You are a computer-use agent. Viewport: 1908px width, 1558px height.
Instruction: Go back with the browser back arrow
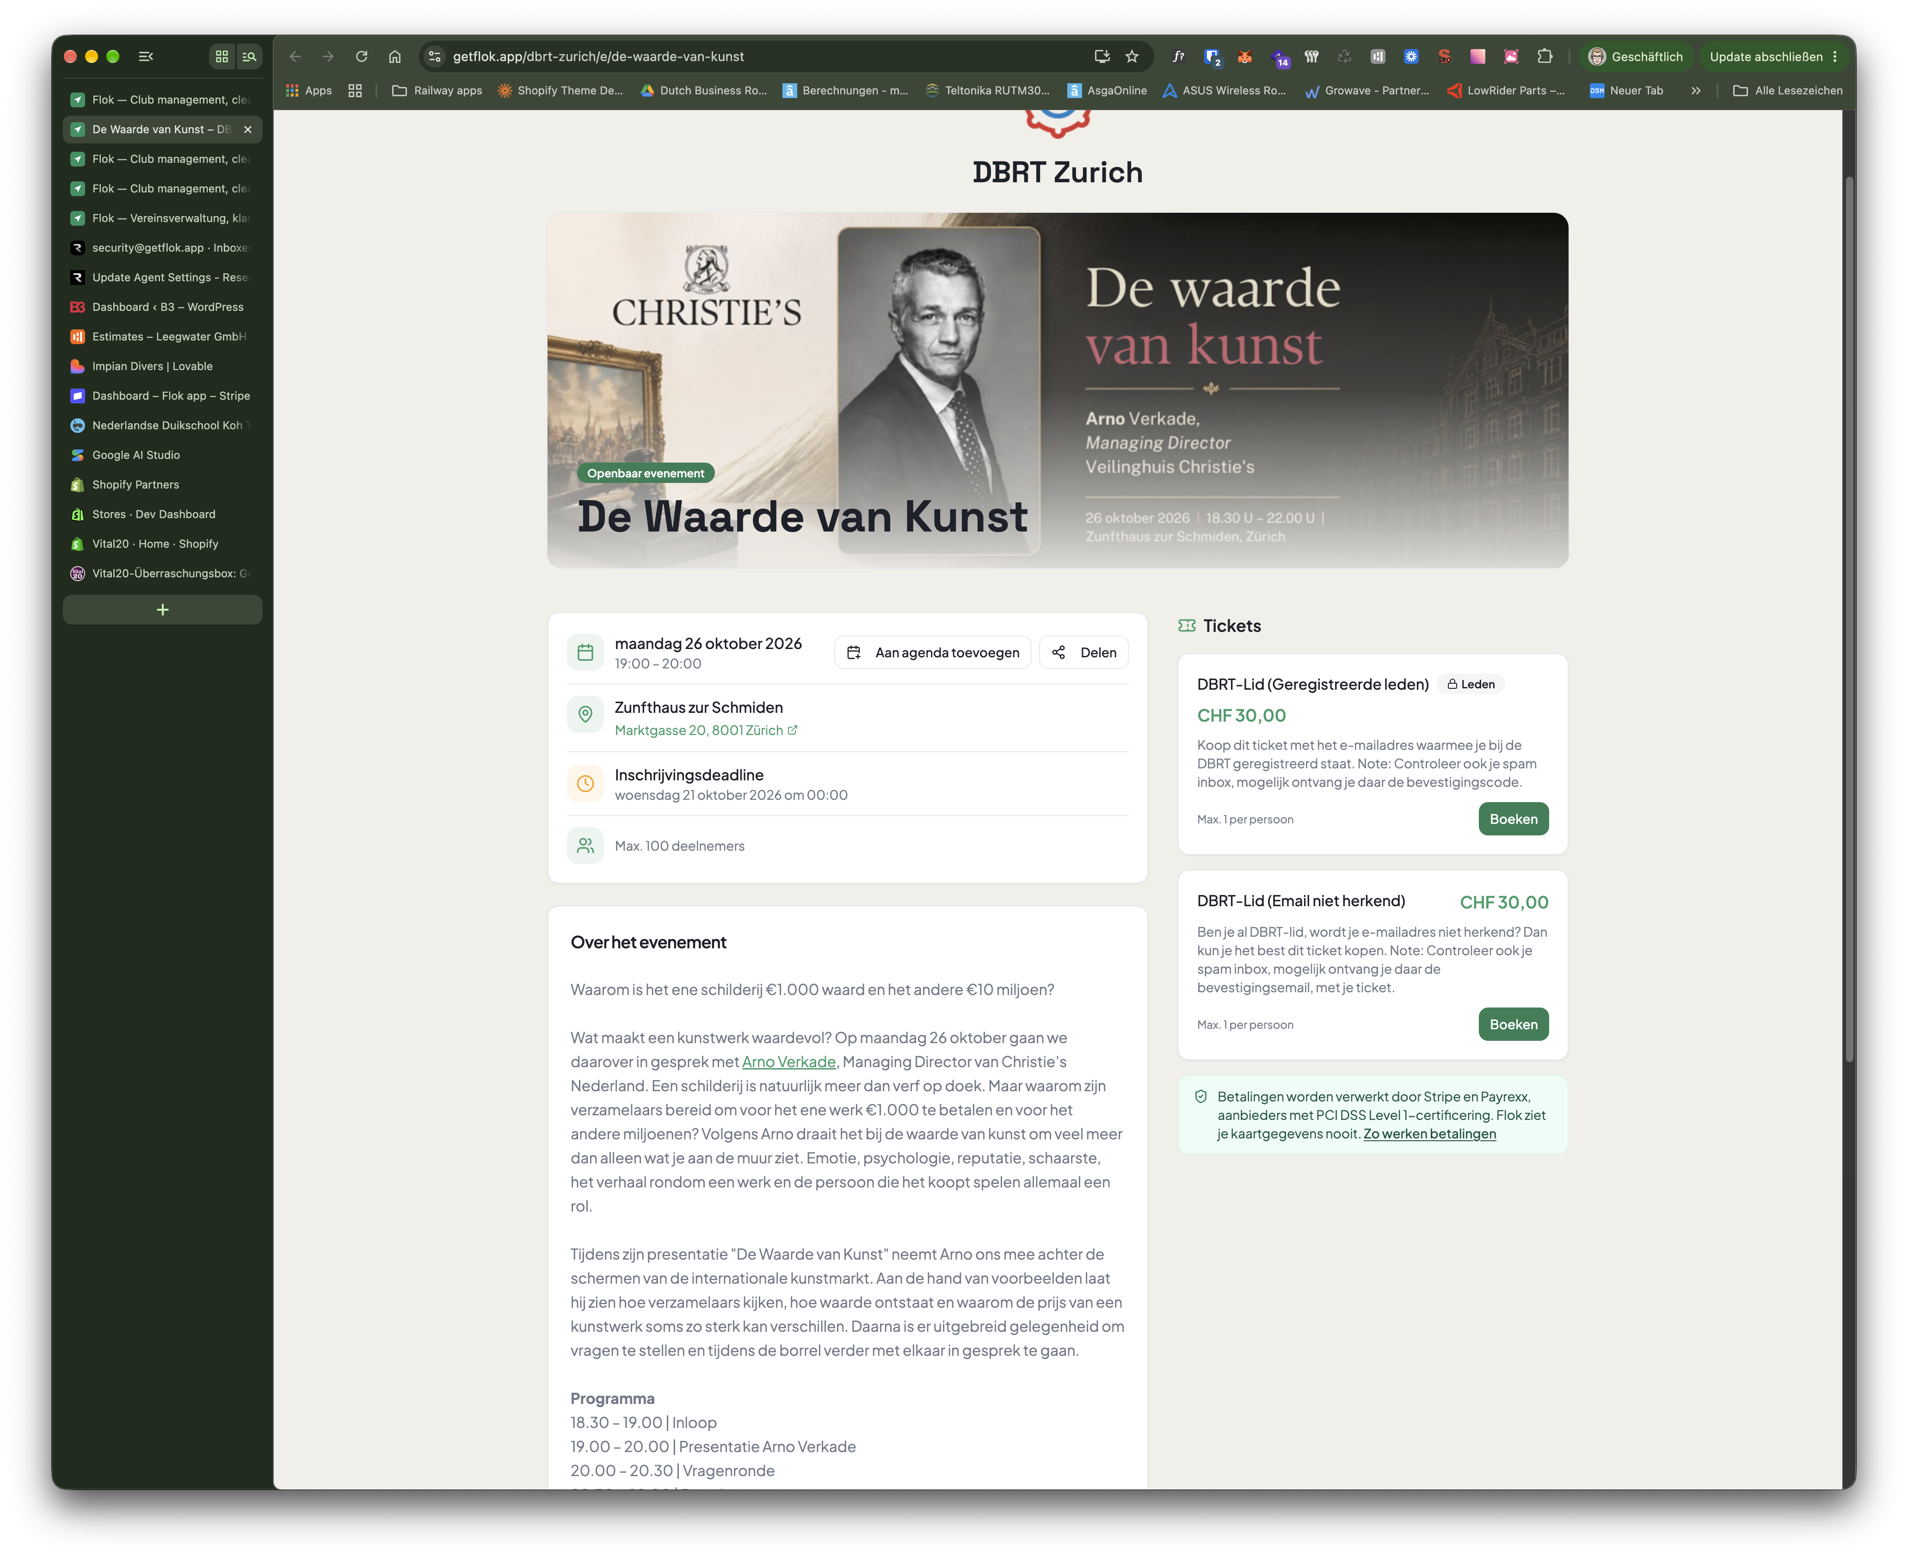295,56
